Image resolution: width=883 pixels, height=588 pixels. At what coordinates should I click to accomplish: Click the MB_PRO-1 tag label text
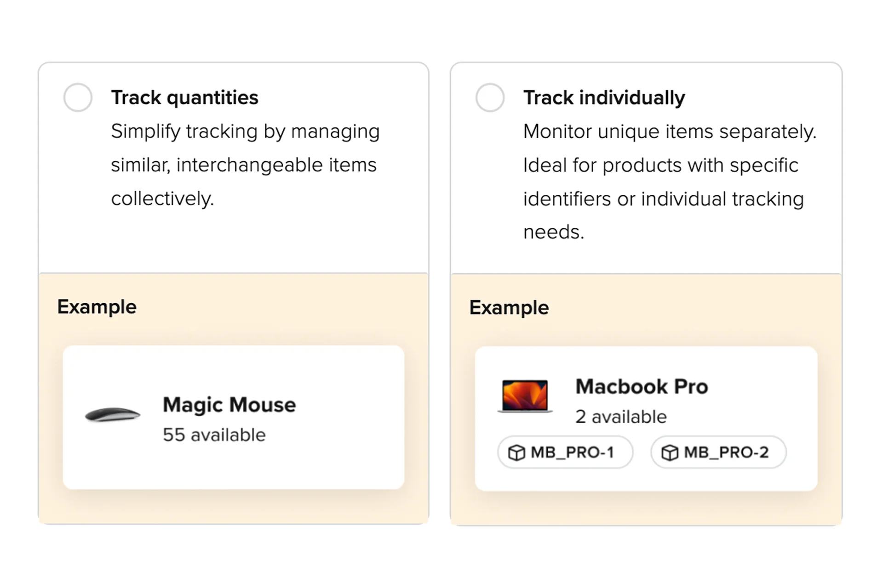(572, 452)
